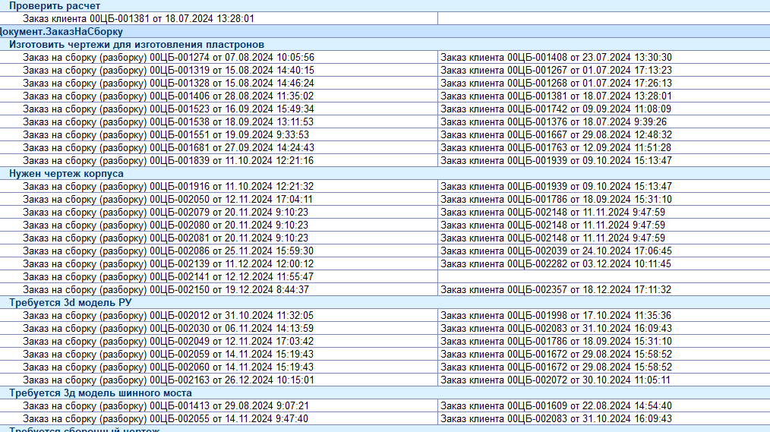Click Заказ клиента 00ЦБ-001381 under Проверить расчет

point(138,19)
